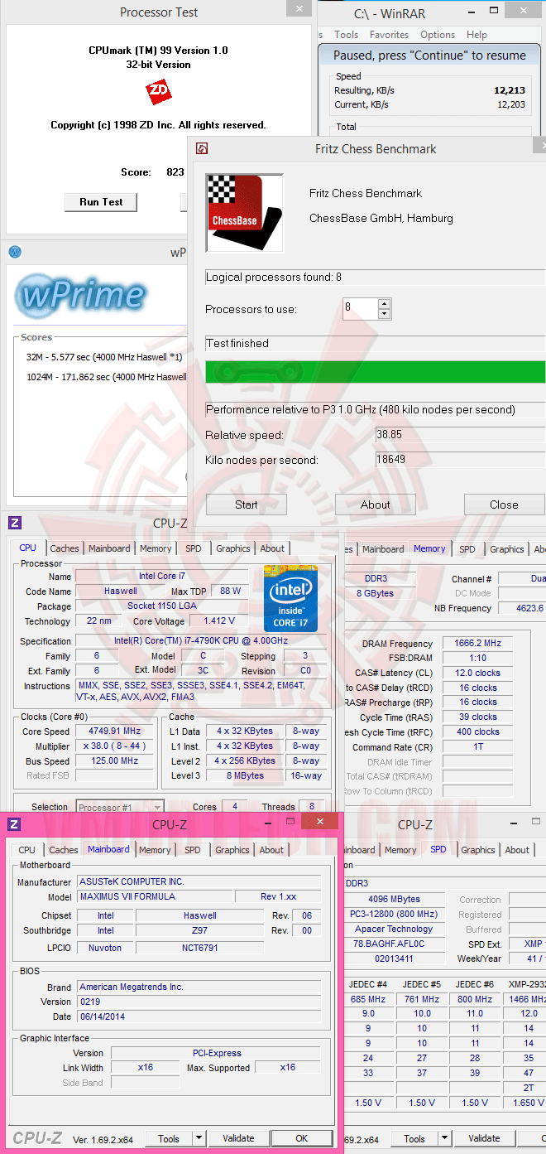Click the Multiplier value x 38.0 ( 8 - 44 )
Image resolution: width=546 pixels, height=1154 pixels.
pyautogui.click(x=114, y=746)
